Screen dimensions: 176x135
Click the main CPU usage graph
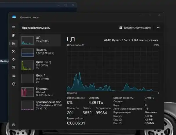coord(113,69)
